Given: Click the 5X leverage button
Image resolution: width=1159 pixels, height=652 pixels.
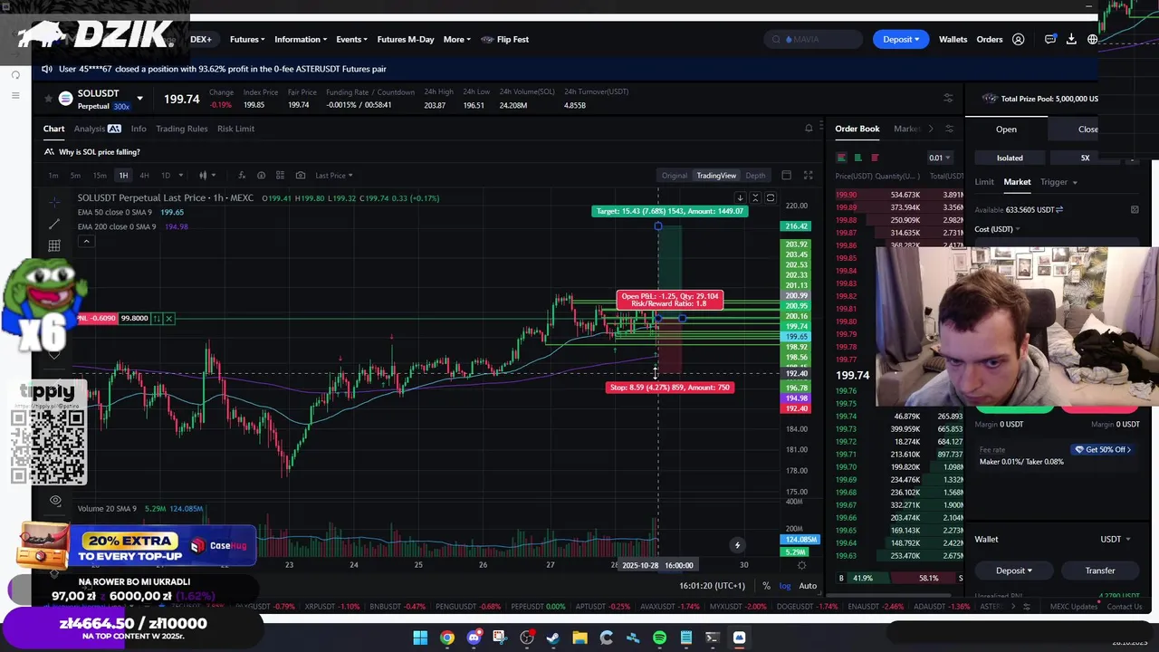Looking at the screenshot, I should click(x=1085, y=158).
